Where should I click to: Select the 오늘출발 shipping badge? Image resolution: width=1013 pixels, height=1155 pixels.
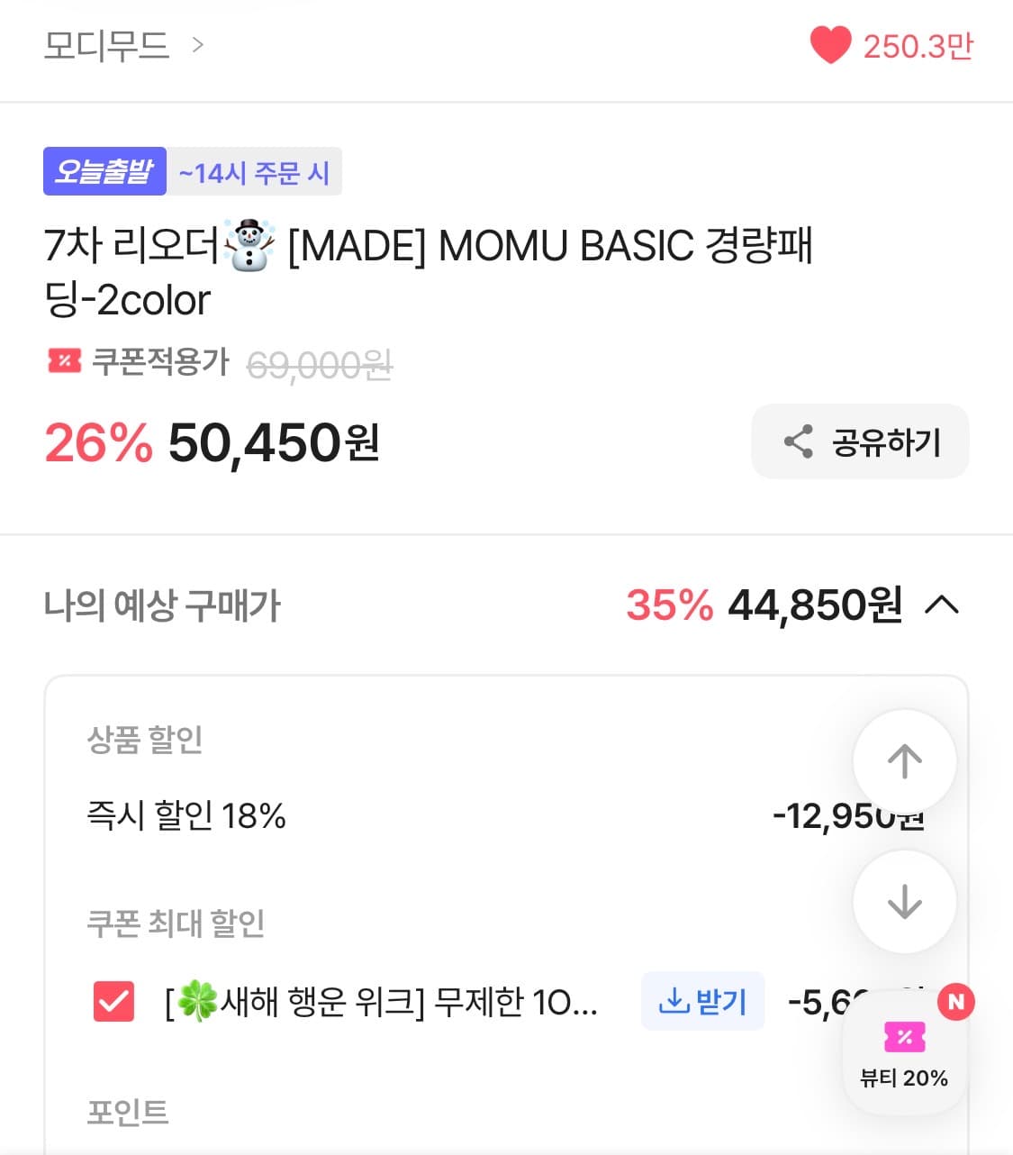click(104, 171)
